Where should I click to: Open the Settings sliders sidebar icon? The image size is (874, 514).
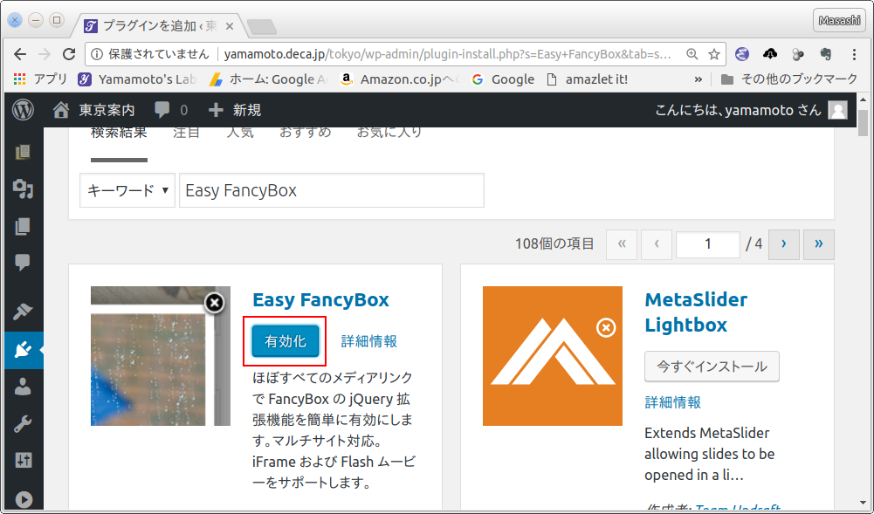point(23,460)
